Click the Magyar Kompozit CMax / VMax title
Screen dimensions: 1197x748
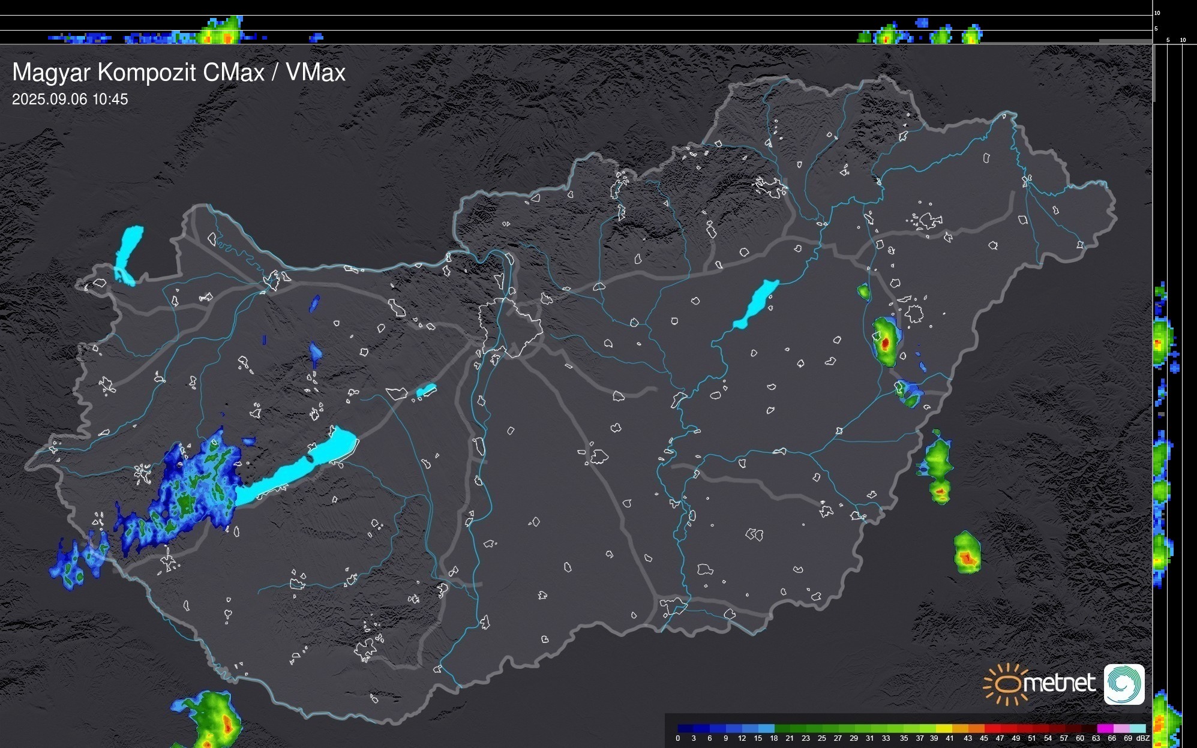[x=179, y=73]
